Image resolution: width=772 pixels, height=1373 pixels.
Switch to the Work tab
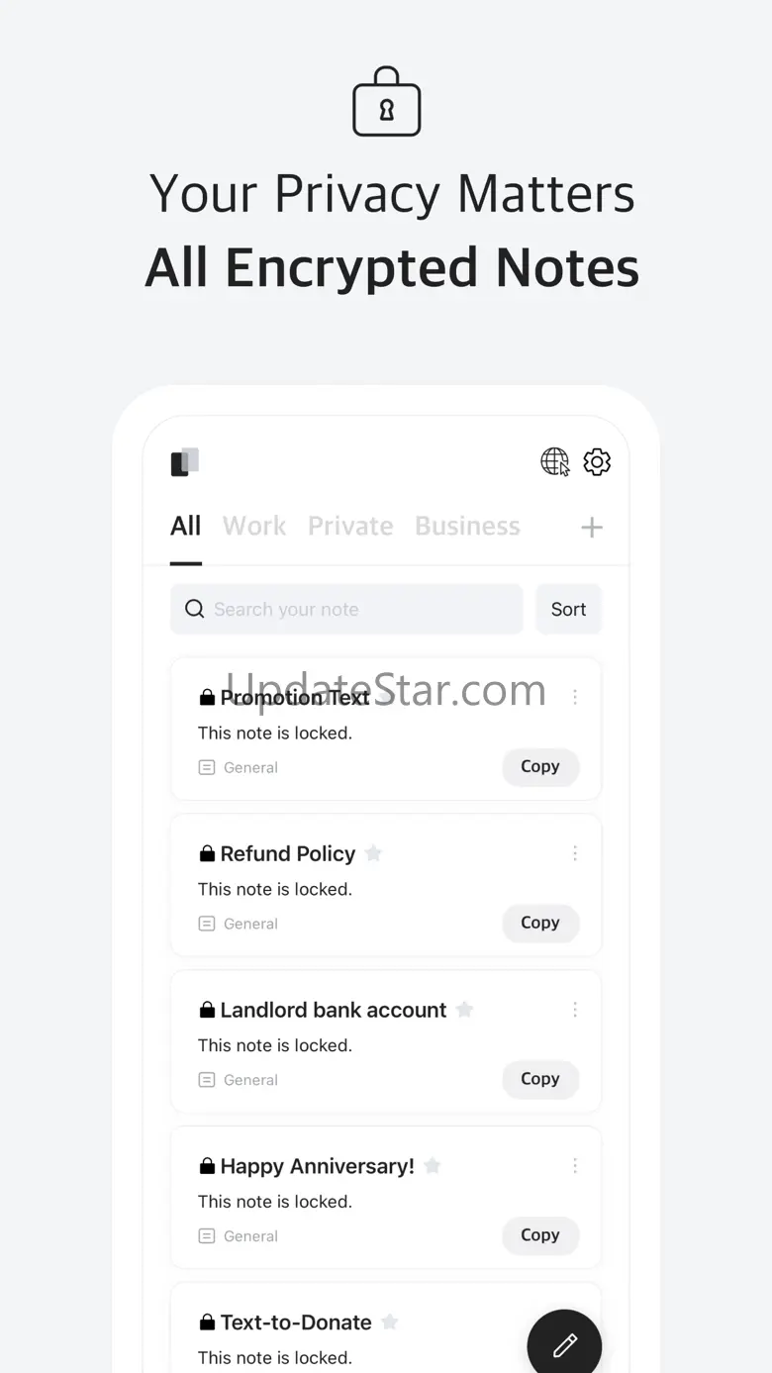(x=254, y=526)
